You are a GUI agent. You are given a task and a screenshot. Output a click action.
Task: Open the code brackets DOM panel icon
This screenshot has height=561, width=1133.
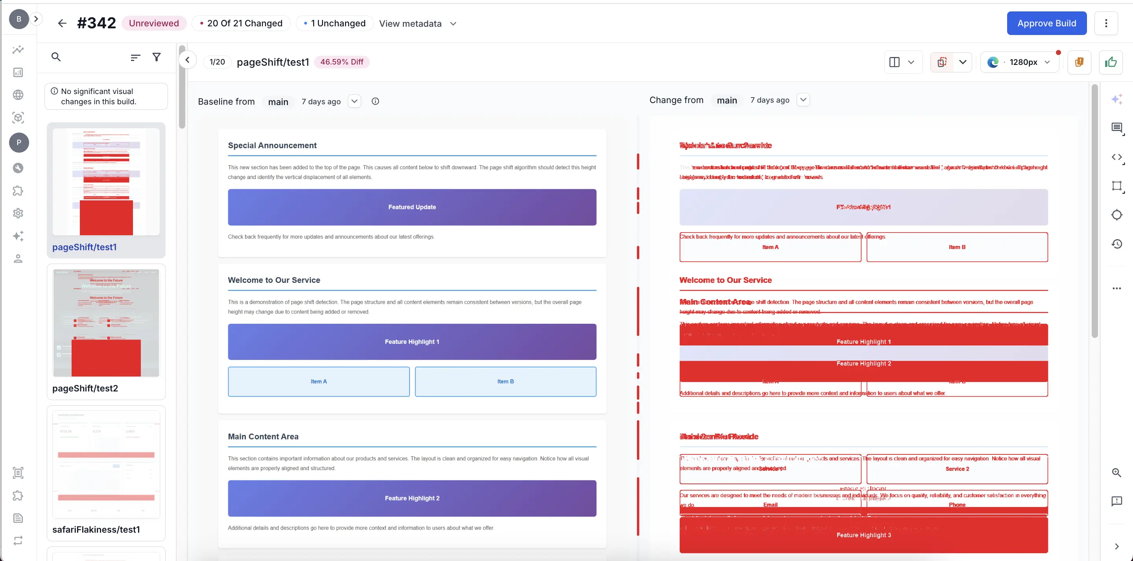1117,157
